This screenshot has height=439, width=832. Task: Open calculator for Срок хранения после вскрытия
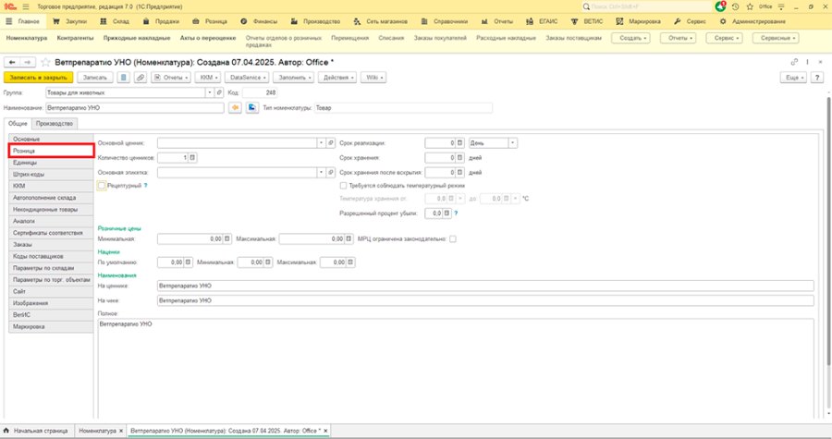[x=460, y=173]
